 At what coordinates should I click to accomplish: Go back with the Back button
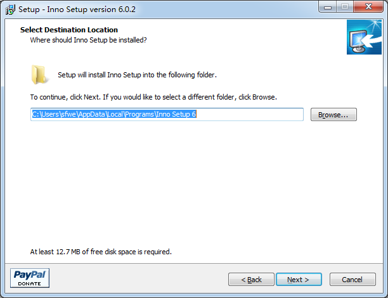click(251, 280)
